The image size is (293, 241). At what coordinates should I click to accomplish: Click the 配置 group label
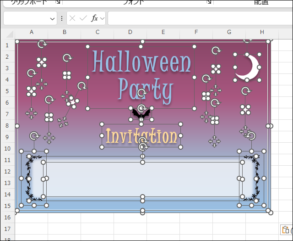coord(261,2)
